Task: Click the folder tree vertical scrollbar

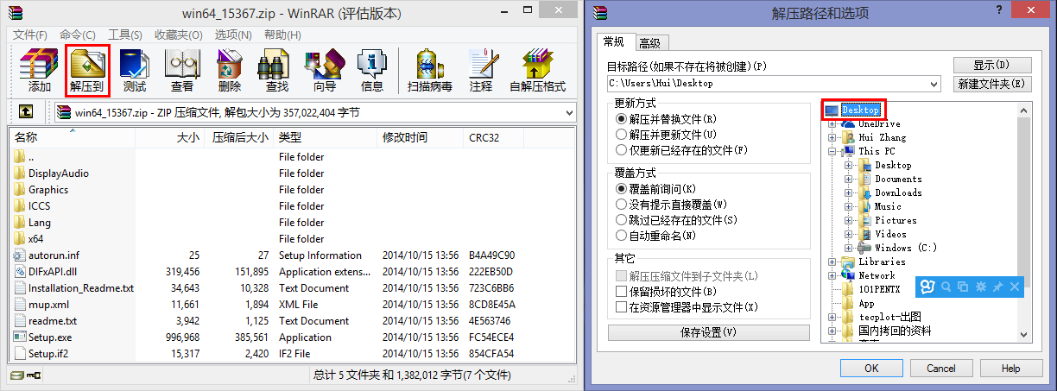Action: 1025,220
